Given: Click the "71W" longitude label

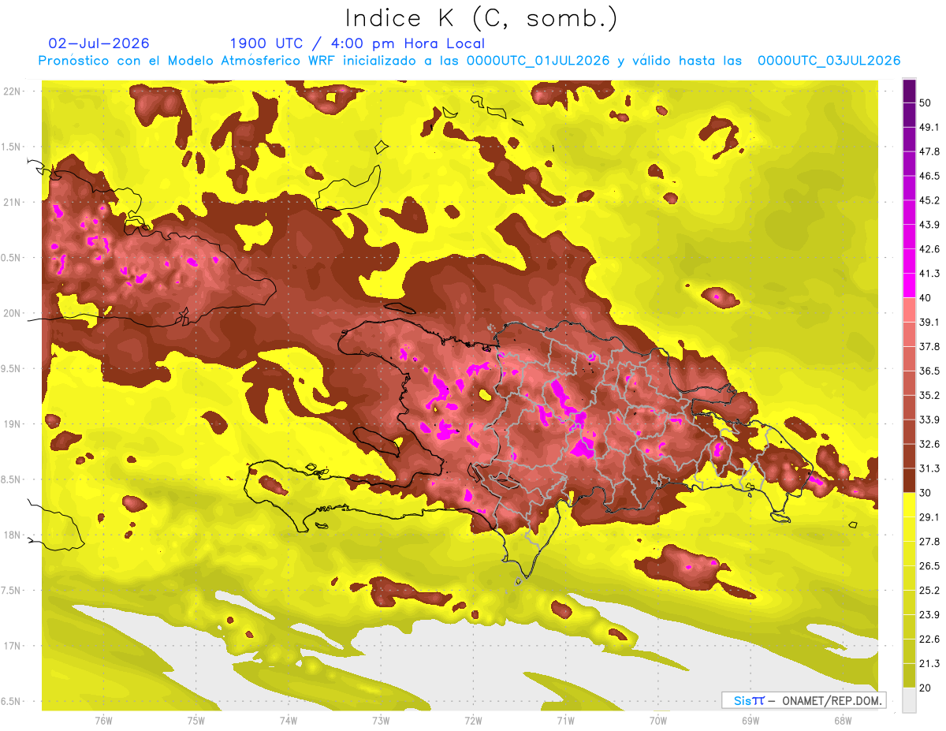Looking at the screenshot, I should pyautogui.click(x=565, y=721).
